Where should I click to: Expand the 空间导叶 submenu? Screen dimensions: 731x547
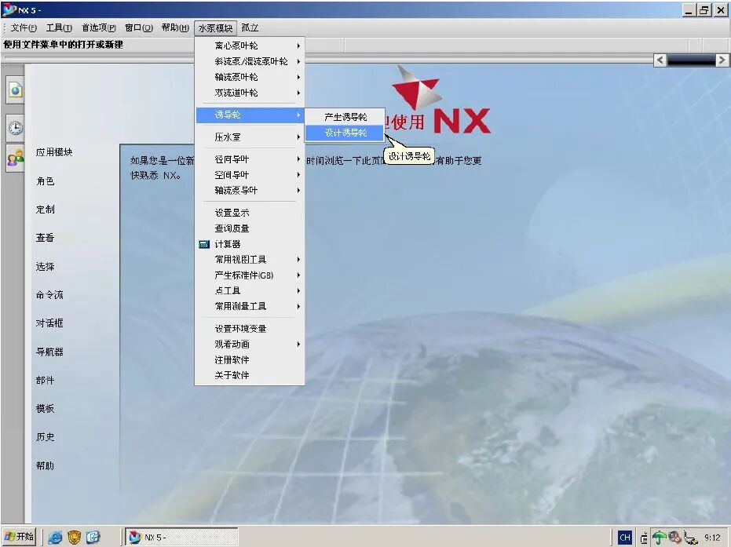pos(250,175)
